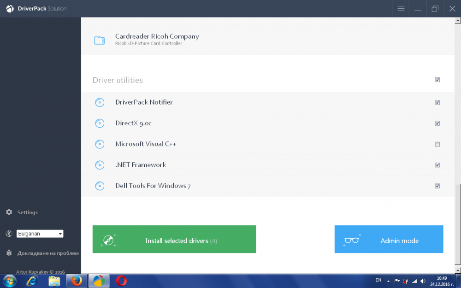Click the bug report icon in sidebar
The height and width of the screenshot is (288, 461).
pos(9,253)
